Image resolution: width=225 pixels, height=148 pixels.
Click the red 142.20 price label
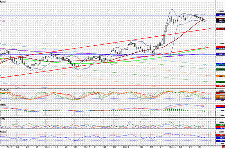pos(220,86)
